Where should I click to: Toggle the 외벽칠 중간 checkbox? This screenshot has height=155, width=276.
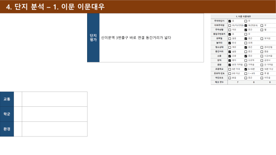pyautogui.click(x=246, y=39)
